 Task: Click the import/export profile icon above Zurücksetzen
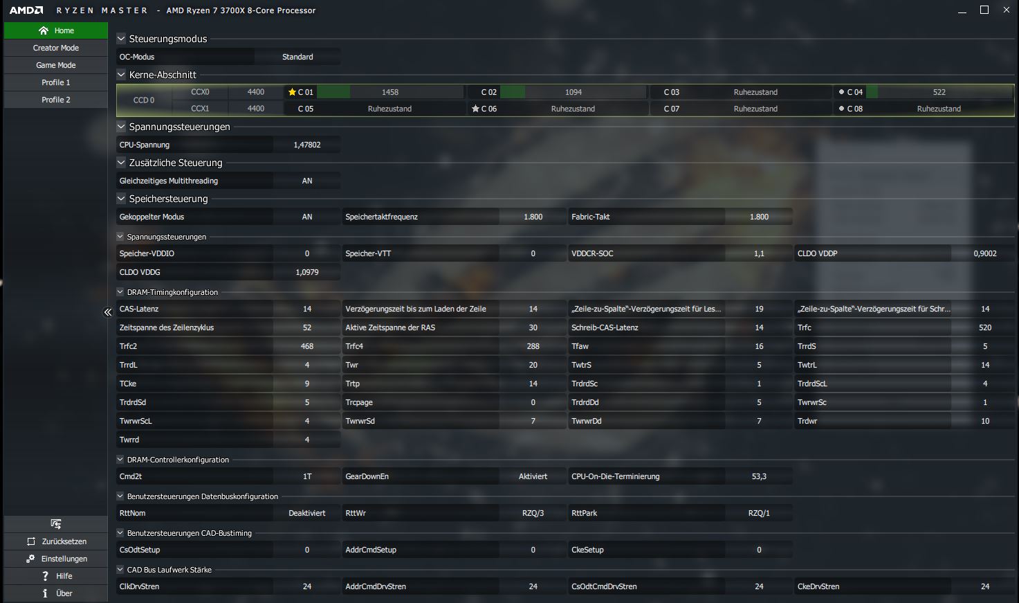point(56,524)
